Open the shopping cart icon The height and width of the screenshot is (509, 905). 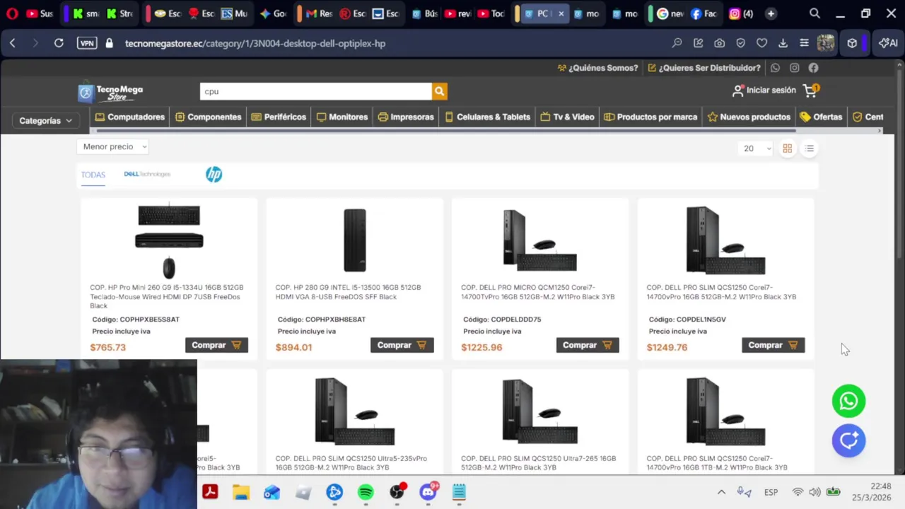pos(810,90)
